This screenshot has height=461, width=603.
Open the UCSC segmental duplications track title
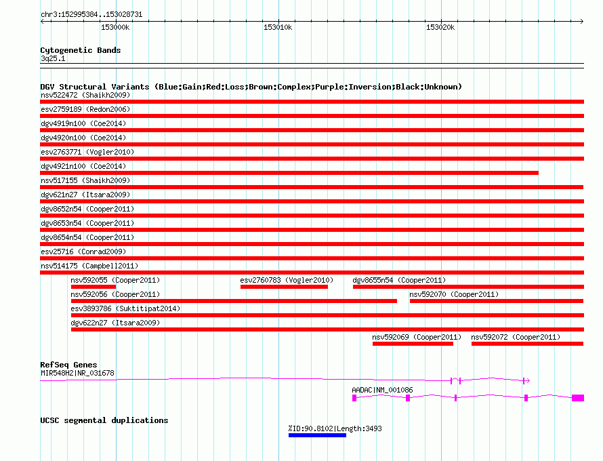104,420
